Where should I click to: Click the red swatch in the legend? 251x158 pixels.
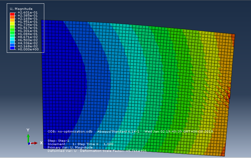coord(12,14)
